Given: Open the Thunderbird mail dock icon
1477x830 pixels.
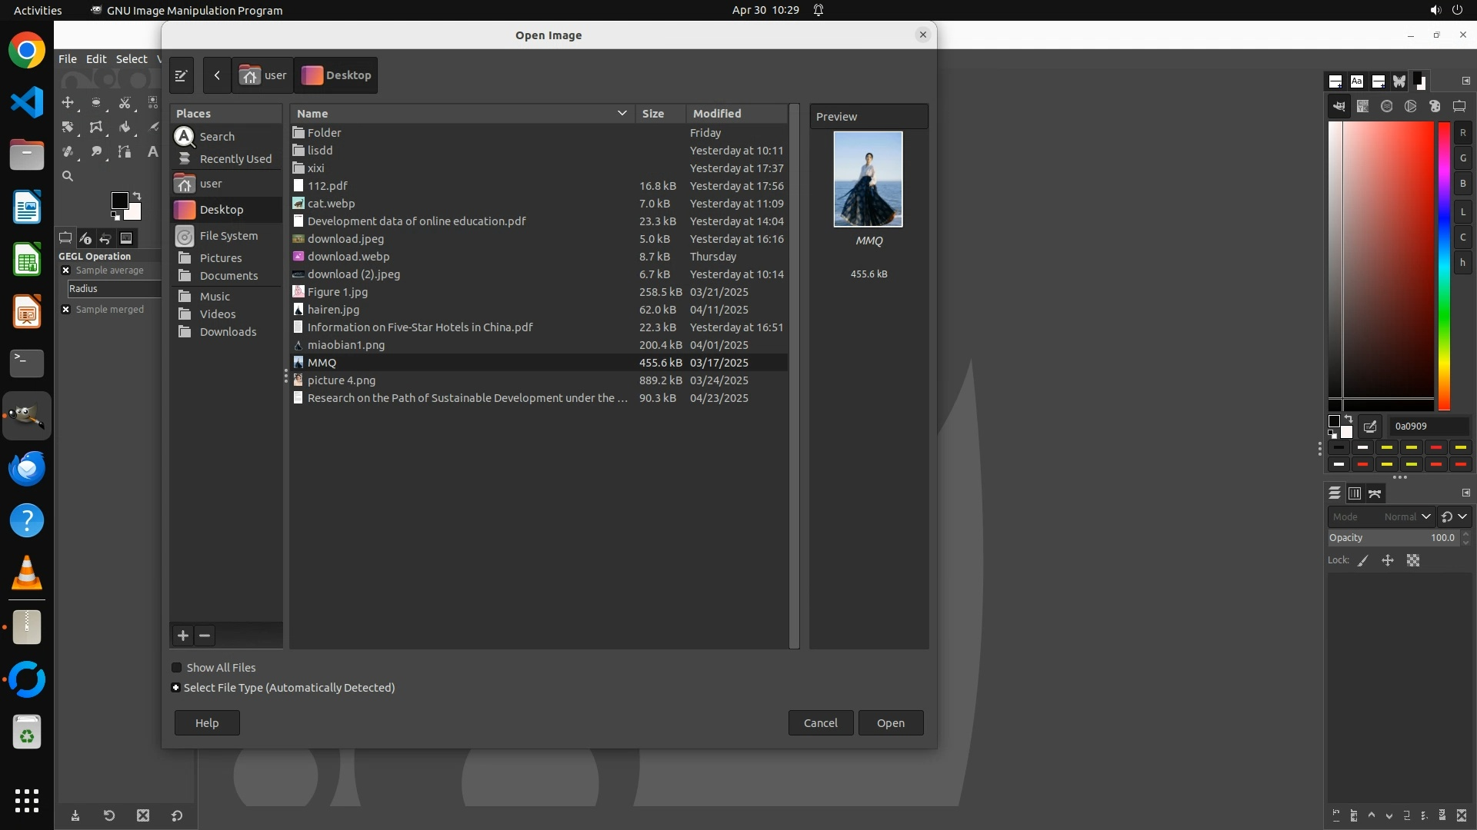Looking at the screenshot, I should (x=27, y=469).
